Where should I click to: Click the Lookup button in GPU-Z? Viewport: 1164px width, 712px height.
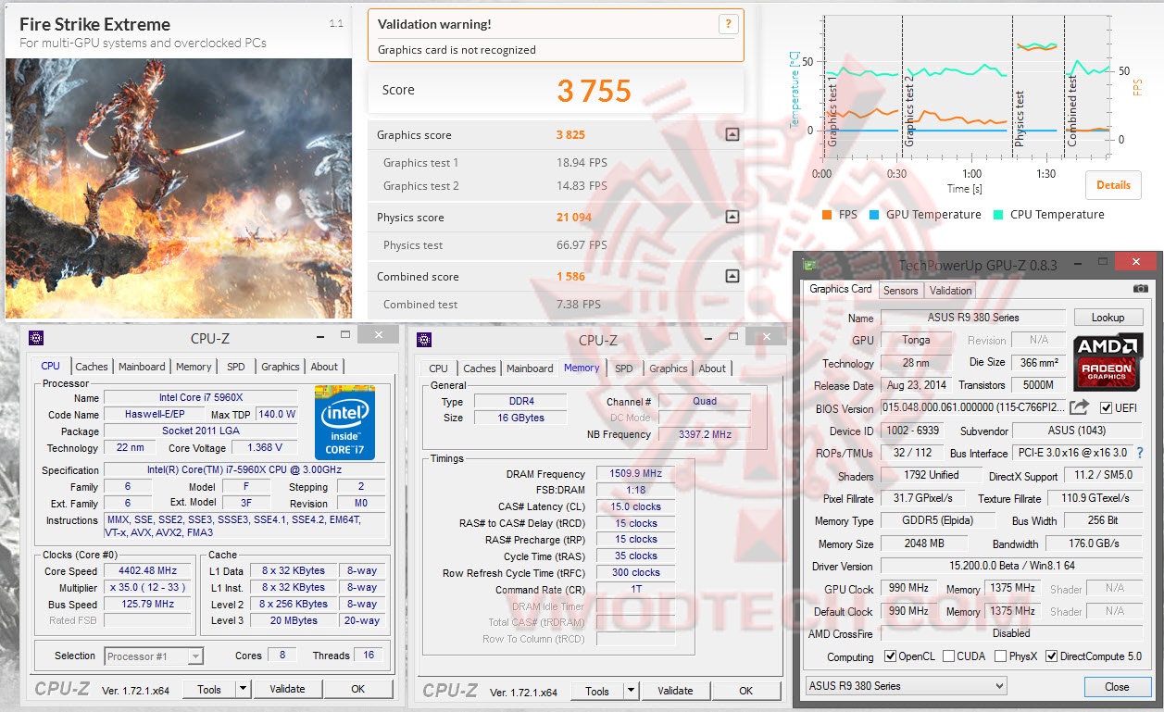point(1108,318)
